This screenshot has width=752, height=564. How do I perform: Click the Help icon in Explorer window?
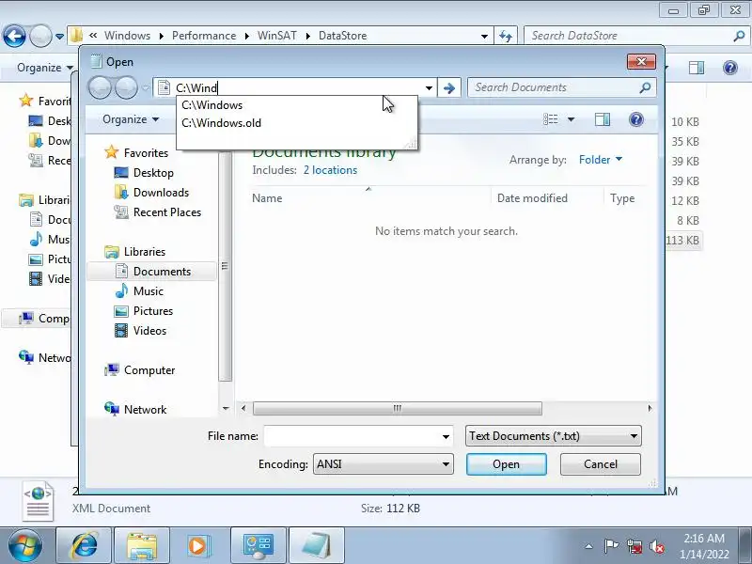(x=730, y=68)
